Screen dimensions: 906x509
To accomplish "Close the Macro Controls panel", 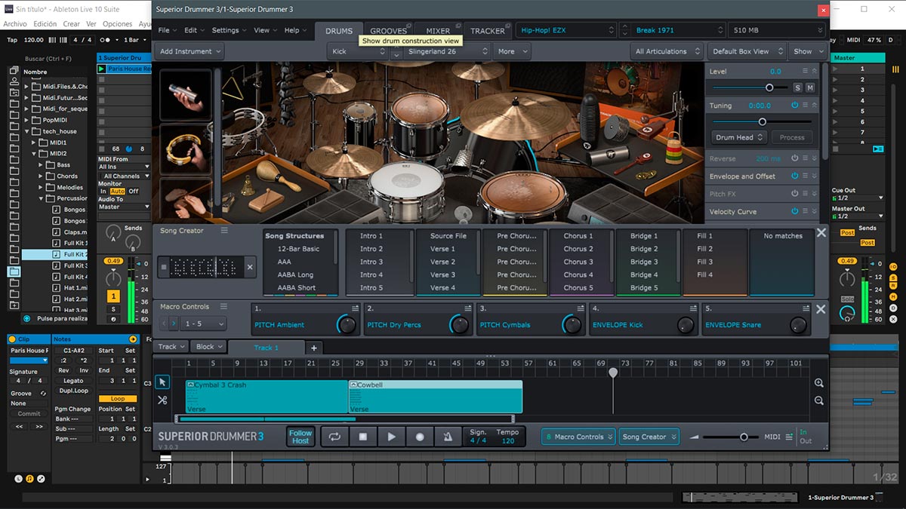I will pos(821,309).
